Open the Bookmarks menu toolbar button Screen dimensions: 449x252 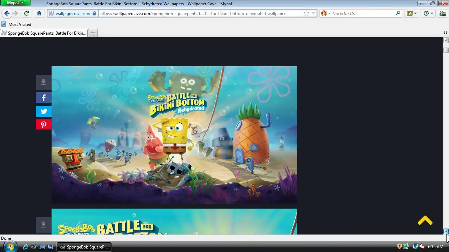pos(412,13)
